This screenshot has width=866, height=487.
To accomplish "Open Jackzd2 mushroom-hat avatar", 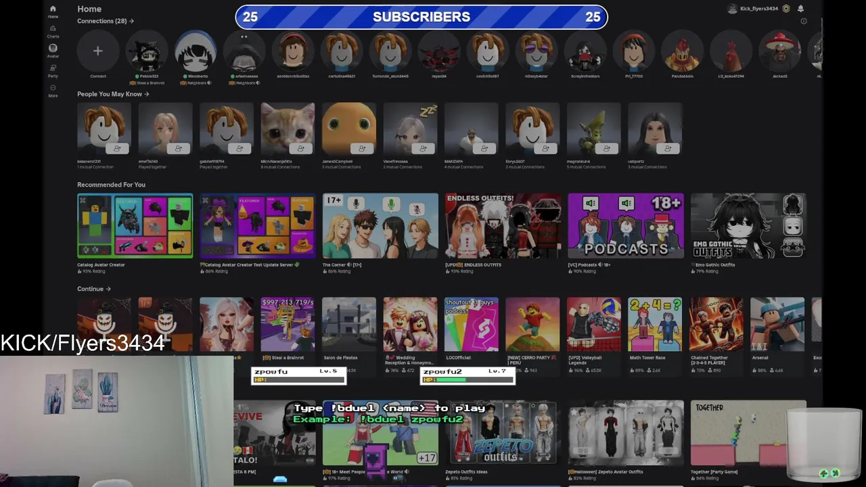I will [780, 51].
